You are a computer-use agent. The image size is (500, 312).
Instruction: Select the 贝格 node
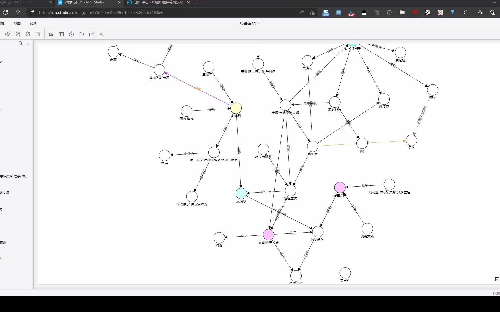click(x=411, y=140)
